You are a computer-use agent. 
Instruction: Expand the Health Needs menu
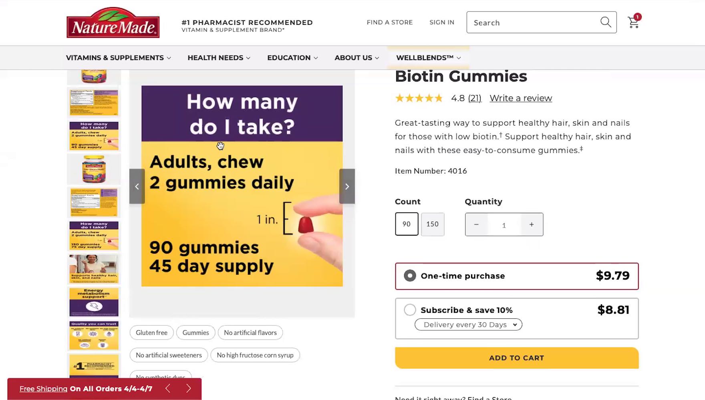[x=219, y=58]
